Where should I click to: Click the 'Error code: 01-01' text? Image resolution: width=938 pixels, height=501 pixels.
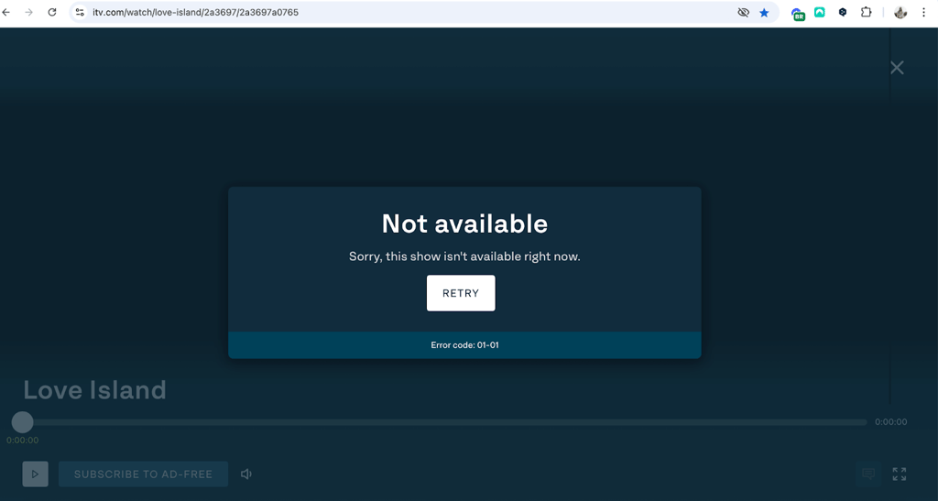pos(464,345)
